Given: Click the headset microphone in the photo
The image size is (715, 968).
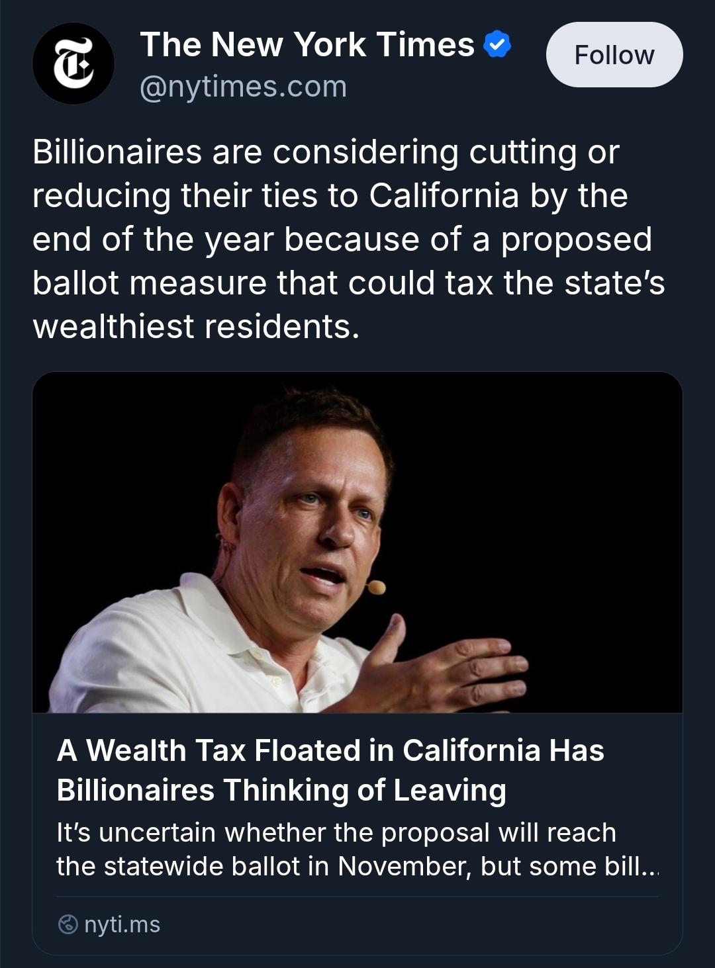Looking at the screenshot, I should [x=376, y=586].
